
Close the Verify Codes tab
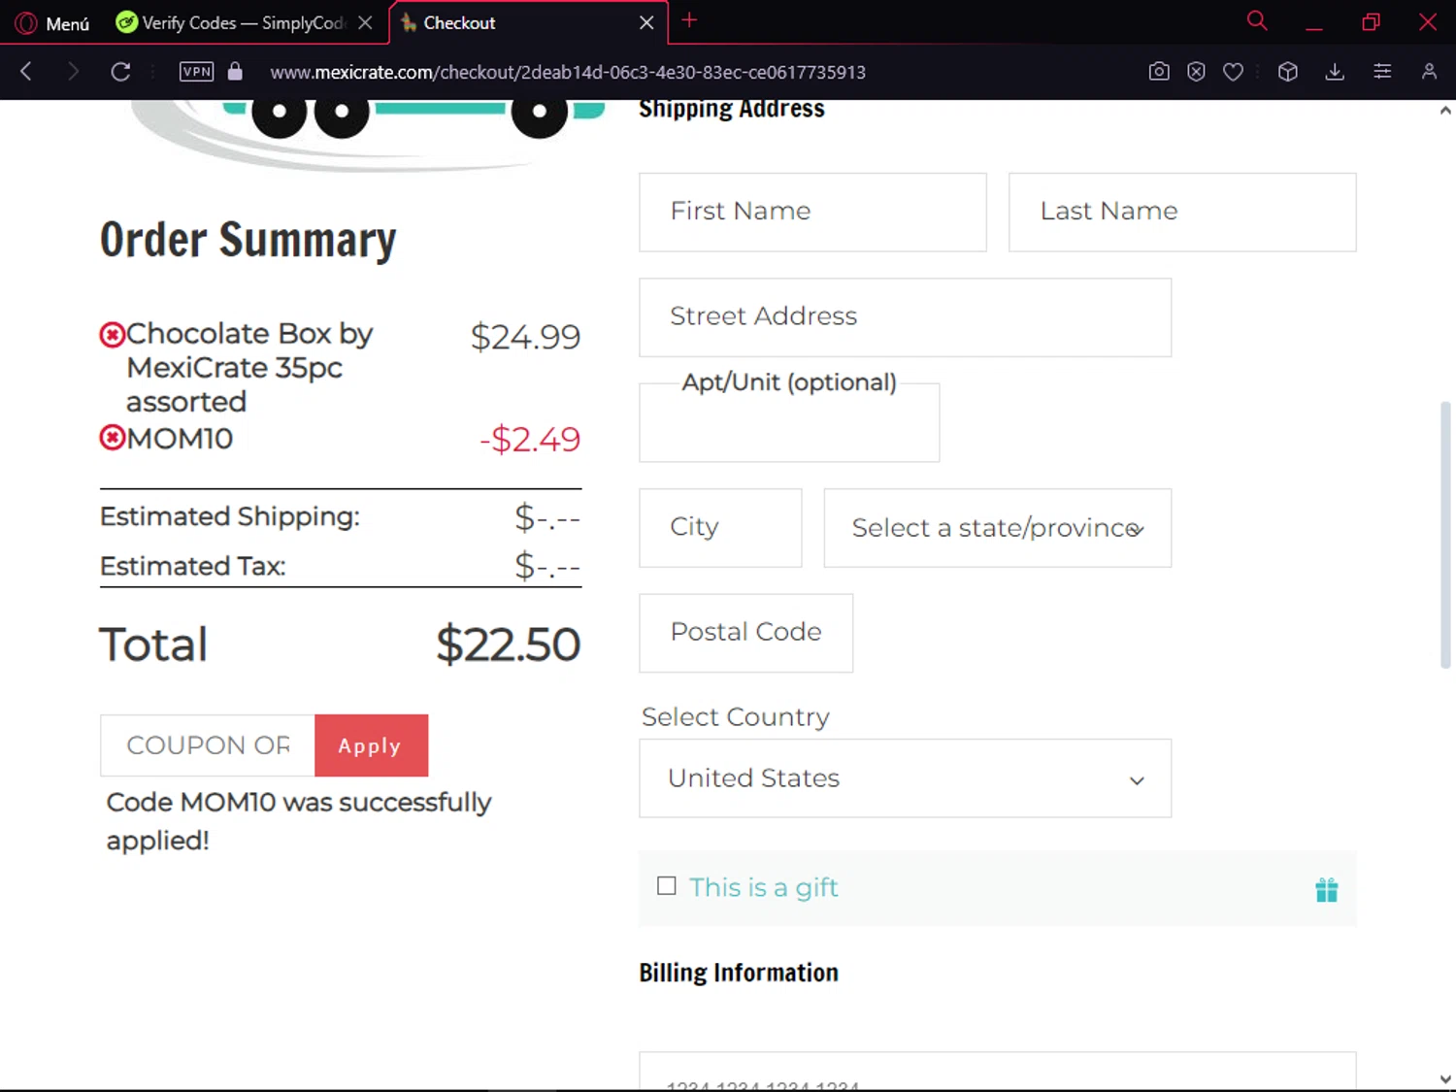tap(365, 22)
